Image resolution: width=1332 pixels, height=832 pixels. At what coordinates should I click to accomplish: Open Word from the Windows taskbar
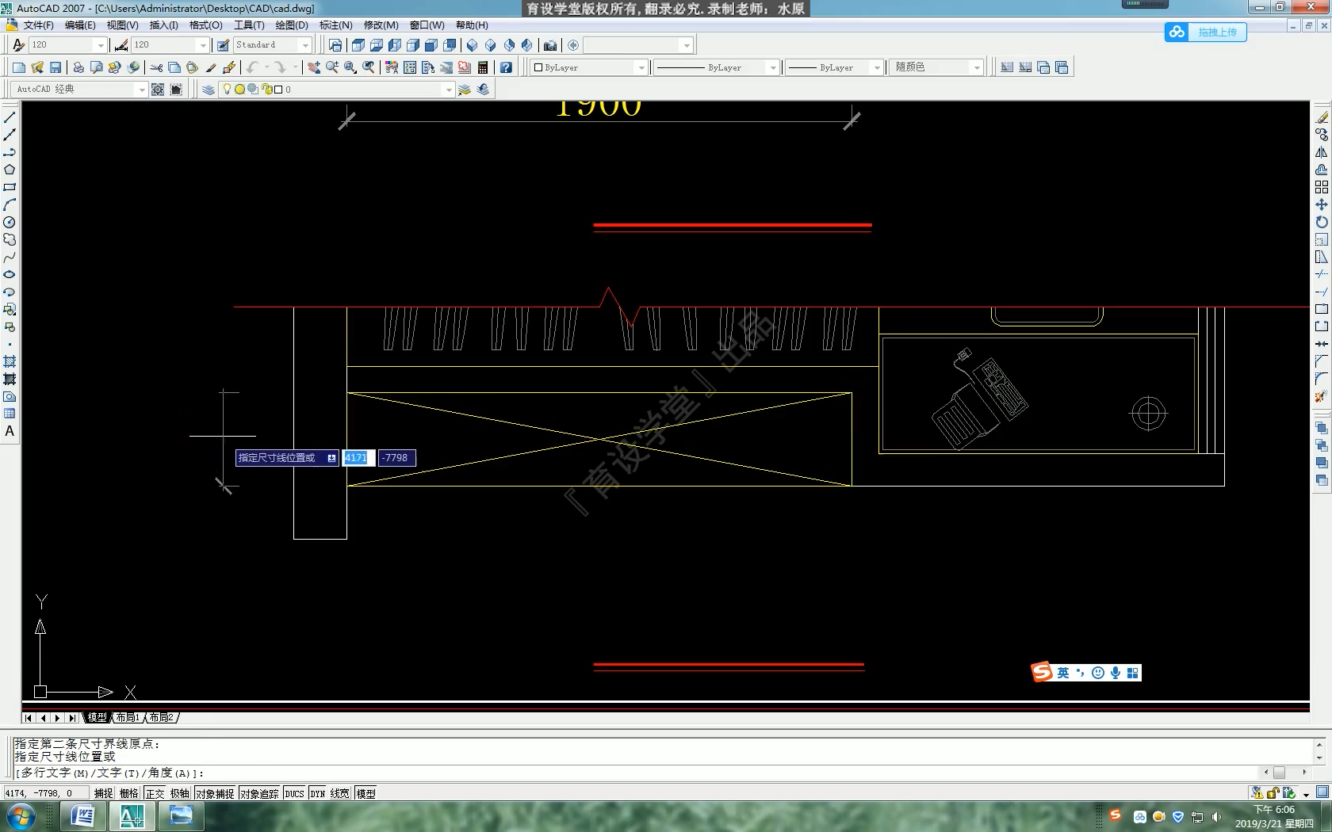(82, 816)
